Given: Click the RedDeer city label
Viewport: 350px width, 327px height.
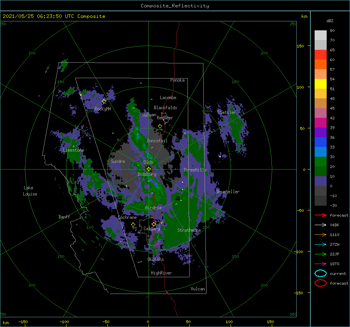Looking at the screenshot, I should 165,118.
